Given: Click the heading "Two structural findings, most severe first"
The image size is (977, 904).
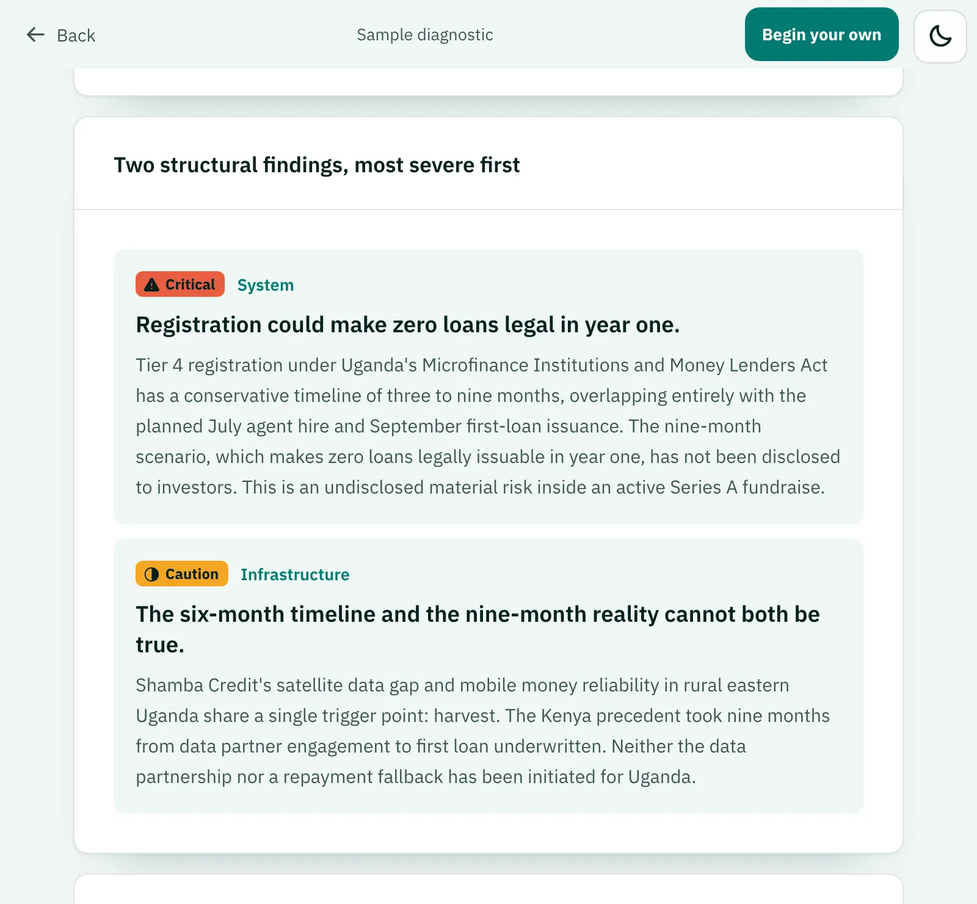Looking at the screenshot, I should 317,165.
